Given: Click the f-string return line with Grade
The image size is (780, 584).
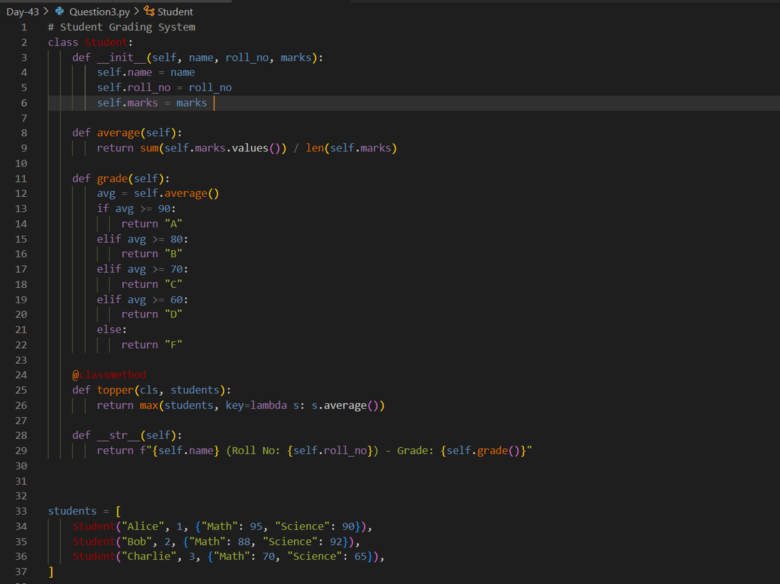Looking at the screenshot, I should click(x=315, y=450).
